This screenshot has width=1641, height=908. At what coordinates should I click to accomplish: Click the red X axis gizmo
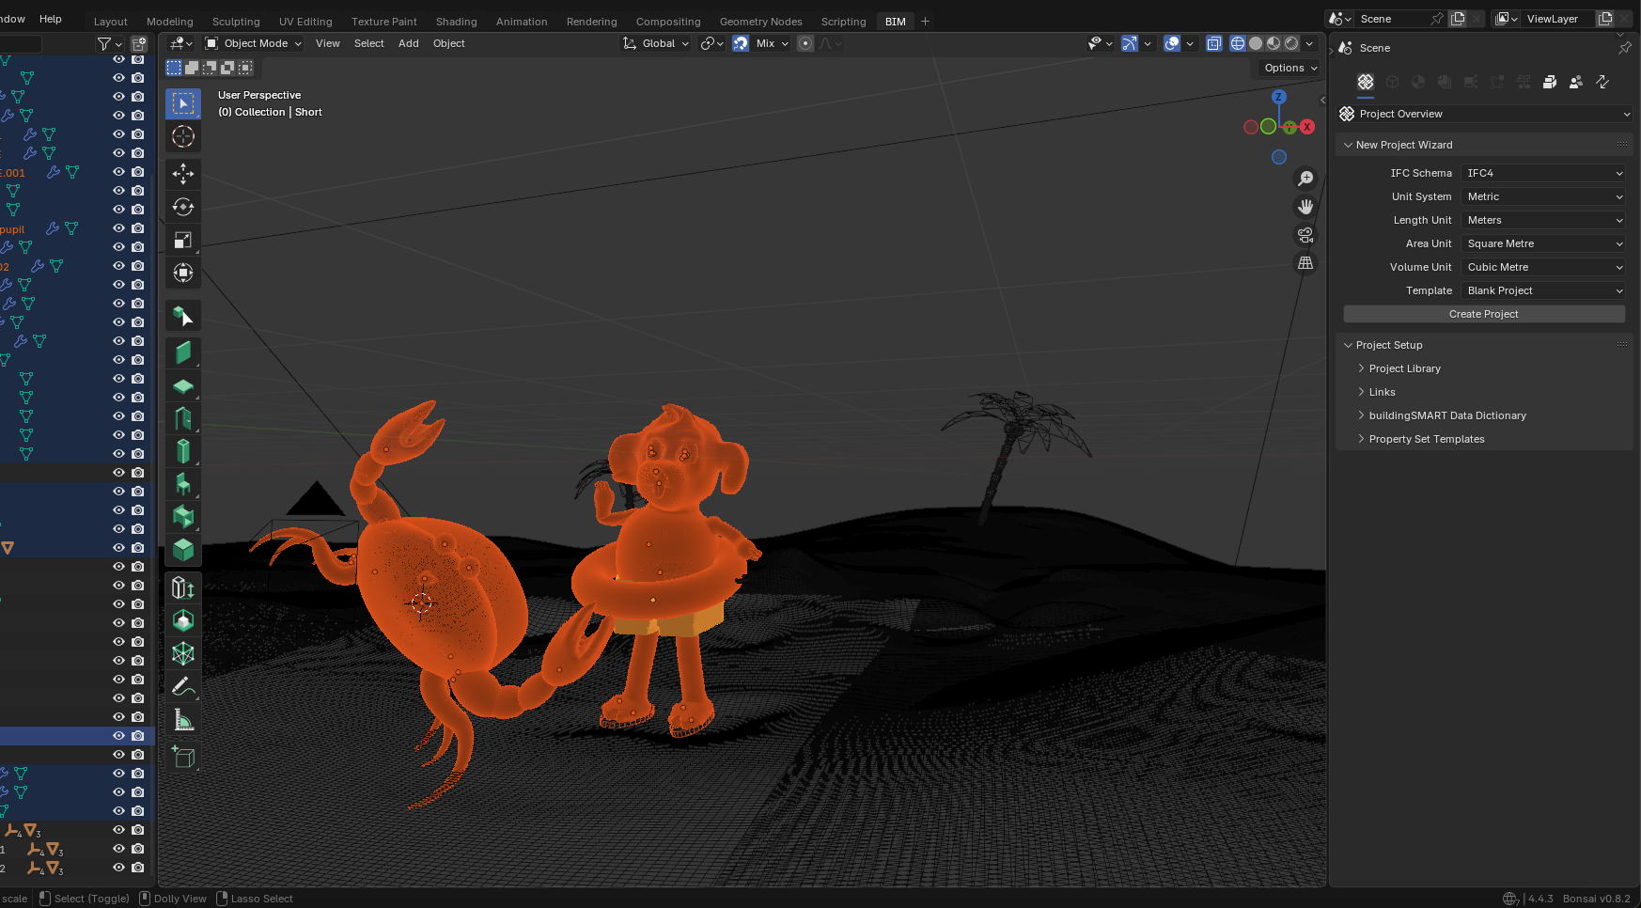[1307, 127]
